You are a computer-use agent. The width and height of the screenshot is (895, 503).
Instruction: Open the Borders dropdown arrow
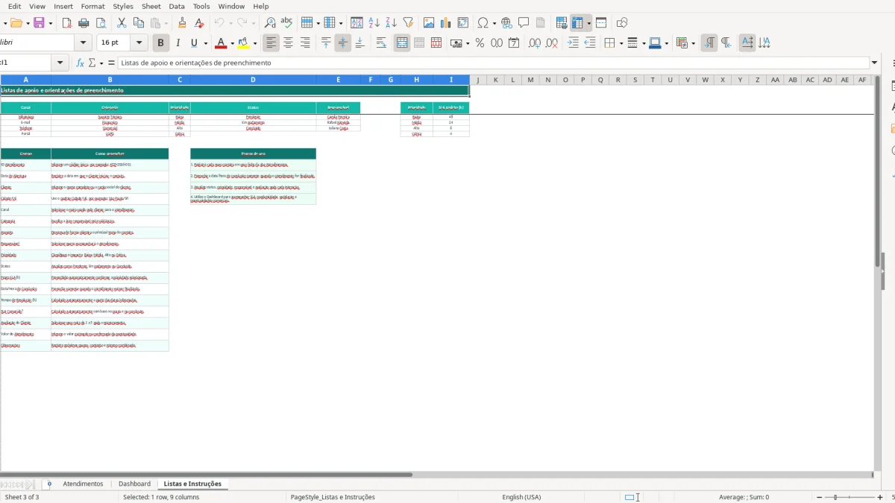tap(620, 43)
